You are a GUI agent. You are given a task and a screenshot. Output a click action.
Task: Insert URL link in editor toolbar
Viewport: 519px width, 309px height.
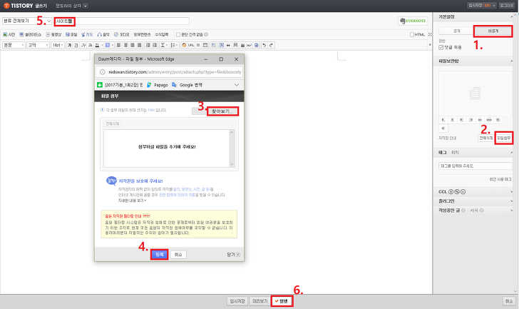pyautogui.click(x=191, y=45)
